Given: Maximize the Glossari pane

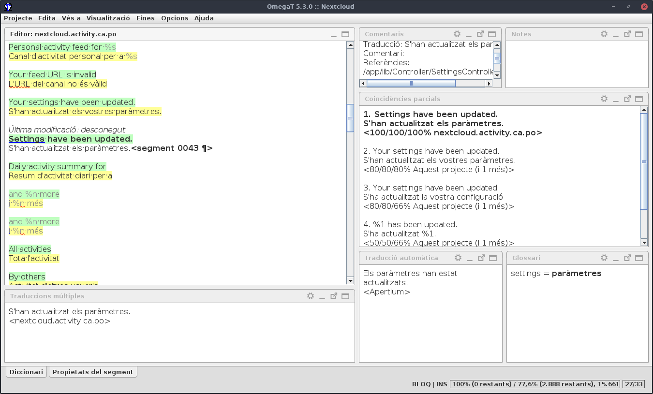Looking at the screenshot, I should click(639, 258).
